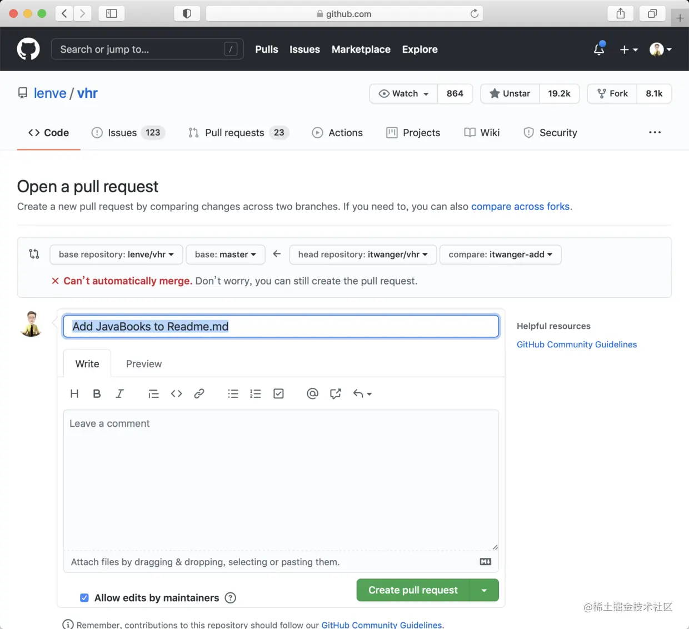Click the Create pull request button
Viewport: 689px width, 629px height.
click(x=413, y=590)
